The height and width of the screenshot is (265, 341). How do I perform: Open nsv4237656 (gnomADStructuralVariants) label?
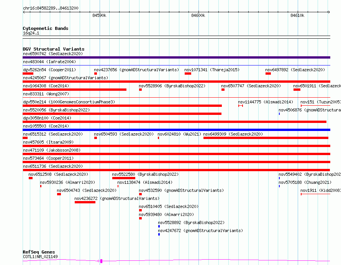click(136, 70)
